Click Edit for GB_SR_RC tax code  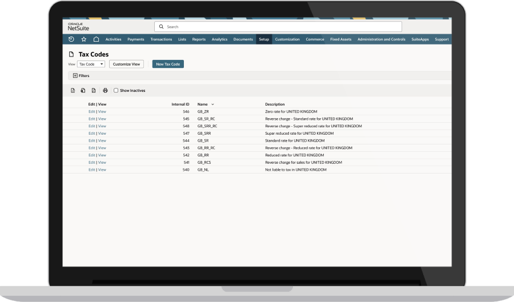tap(91, 119)
